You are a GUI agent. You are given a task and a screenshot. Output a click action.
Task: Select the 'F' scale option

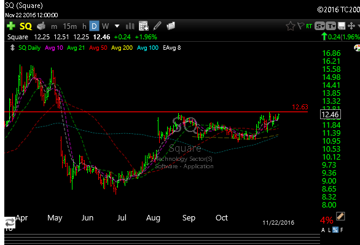tap(342, 230)
